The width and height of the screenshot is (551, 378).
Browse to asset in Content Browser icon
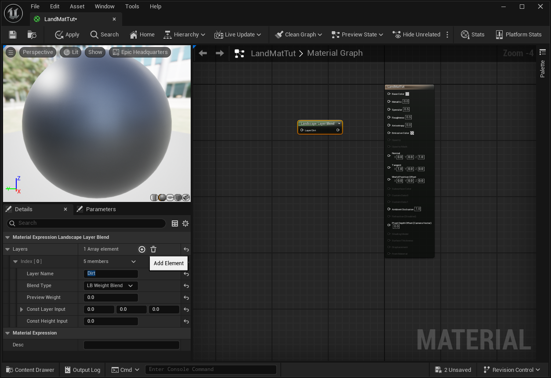pyautogui.click(x=32, y=35)
